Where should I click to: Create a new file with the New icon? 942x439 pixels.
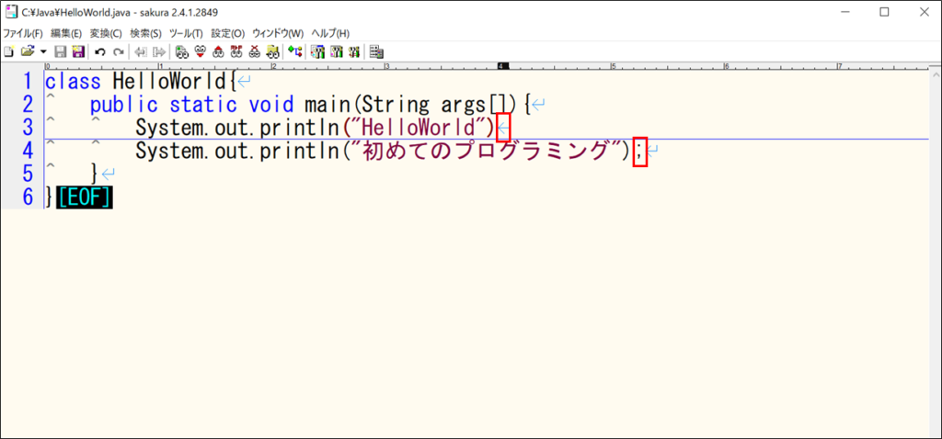pos(8,52)
